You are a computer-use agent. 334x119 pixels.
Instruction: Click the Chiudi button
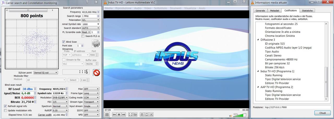[323, 113]
